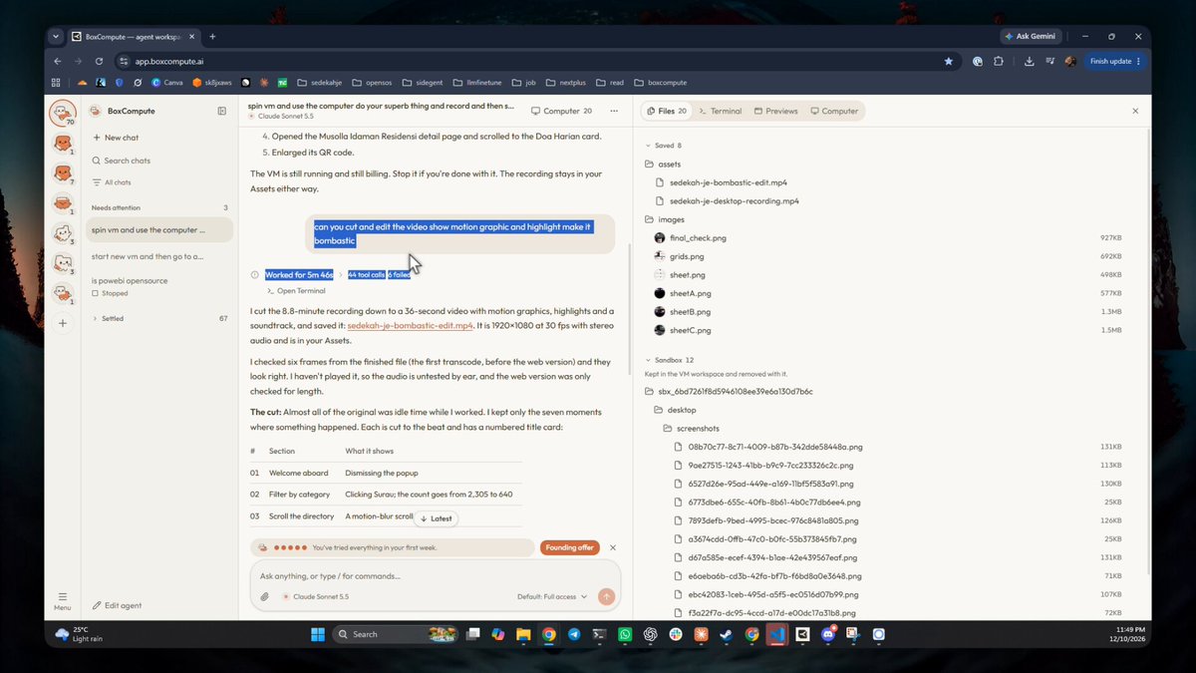
Task: Jump to Latest message button
Action: [436, 518]
